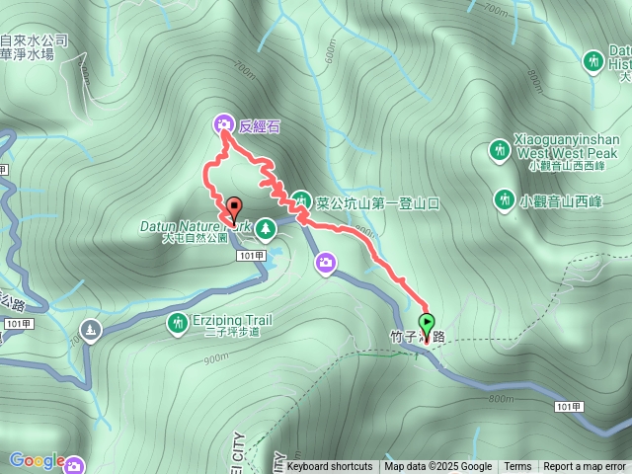Click purple camera marker beside road 101甲
Screen dimensions: 632x474
pyautogui.click(x=326, y=264)
